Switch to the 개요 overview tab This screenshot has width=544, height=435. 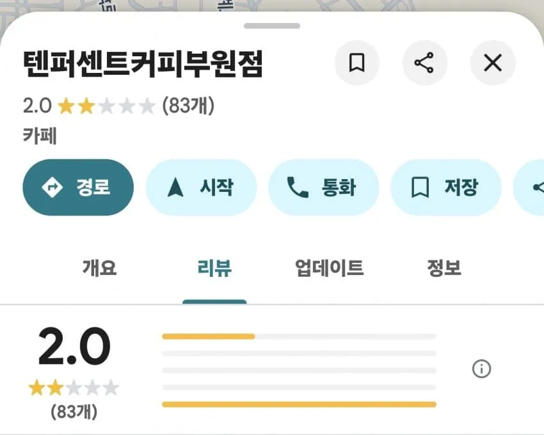tap(99, 269)
